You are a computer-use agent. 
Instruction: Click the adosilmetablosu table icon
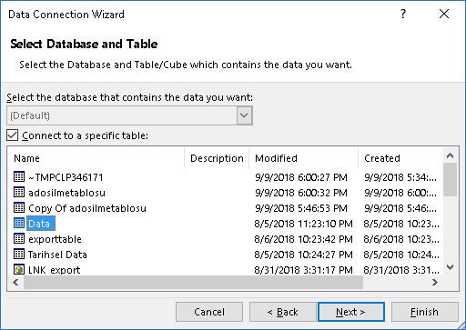pos(19,192)
